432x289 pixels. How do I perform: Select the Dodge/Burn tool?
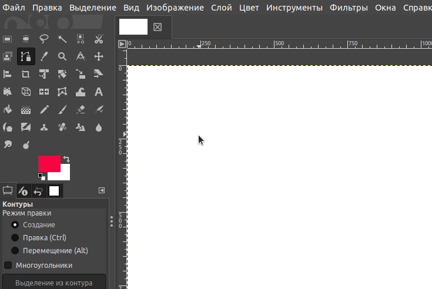coord(26,144)
